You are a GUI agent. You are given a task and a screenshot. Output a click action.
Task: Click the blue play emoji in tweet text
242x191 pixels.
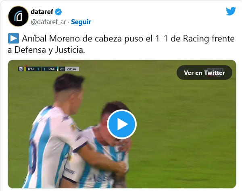pos(13,38)
